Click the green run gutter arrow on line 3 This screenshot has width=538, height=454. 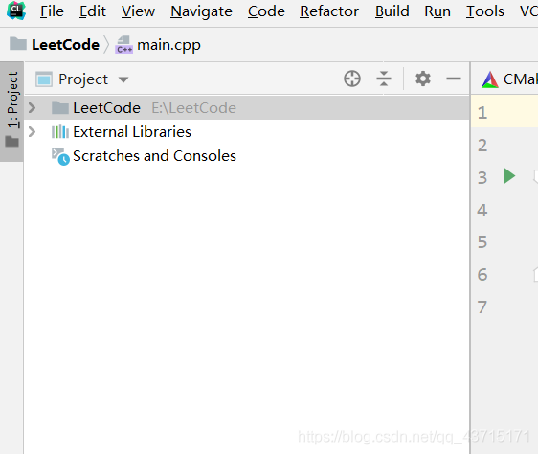click(x=509, y=176)
